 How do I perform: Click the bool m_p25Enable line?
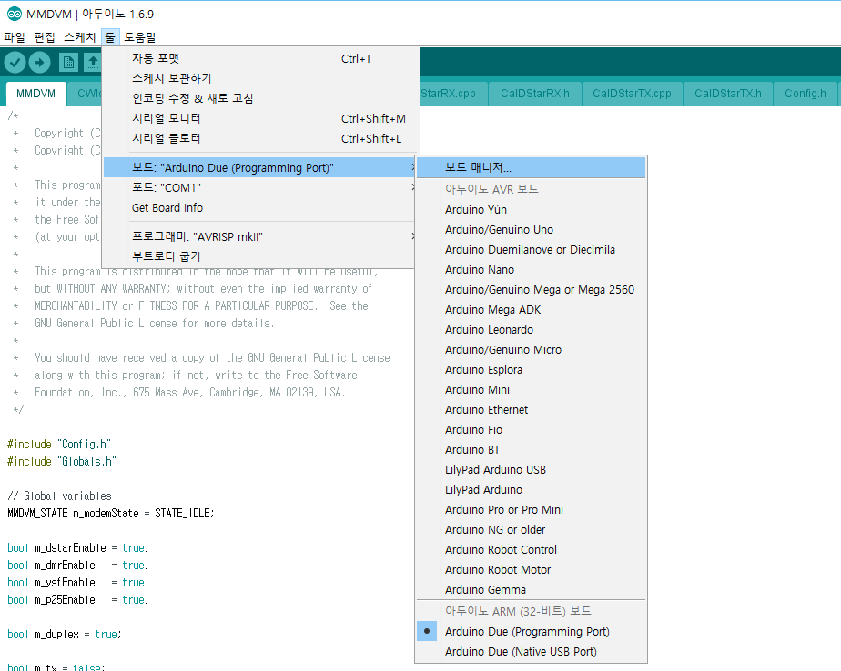77,600
